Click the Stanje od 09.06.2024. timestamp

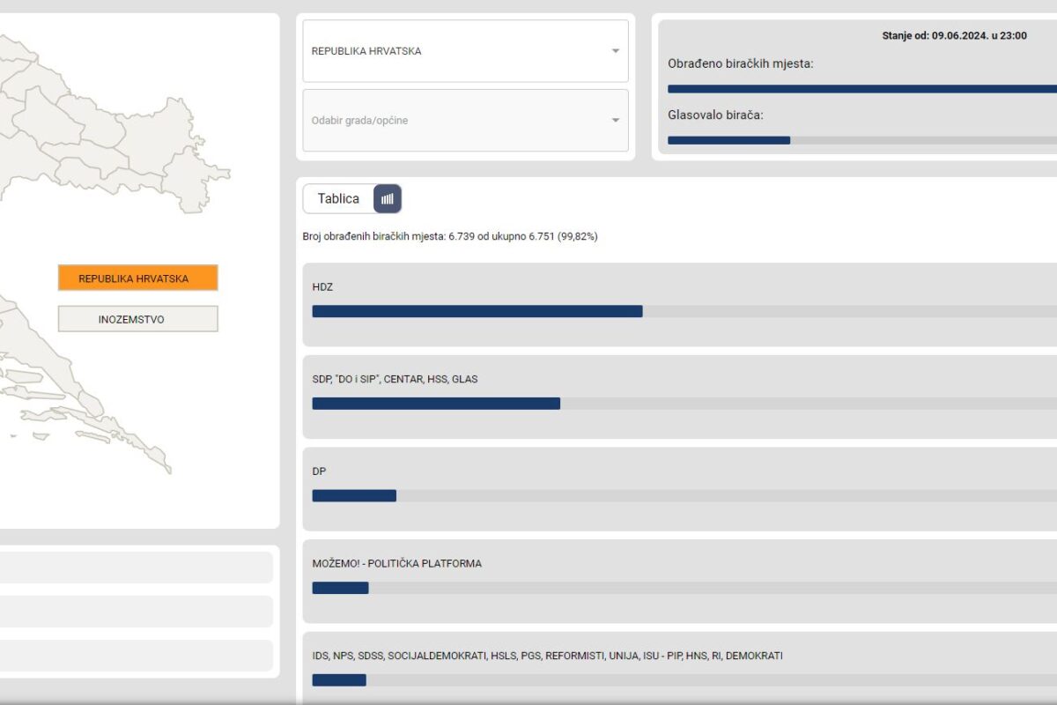tap(954, 36)
